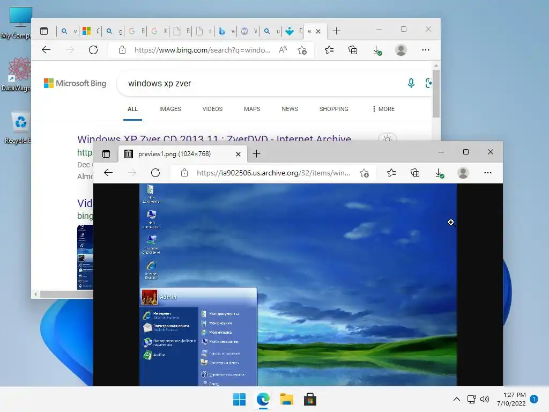
Task: Add new tab in Bing window
Action: coord(336,31)
